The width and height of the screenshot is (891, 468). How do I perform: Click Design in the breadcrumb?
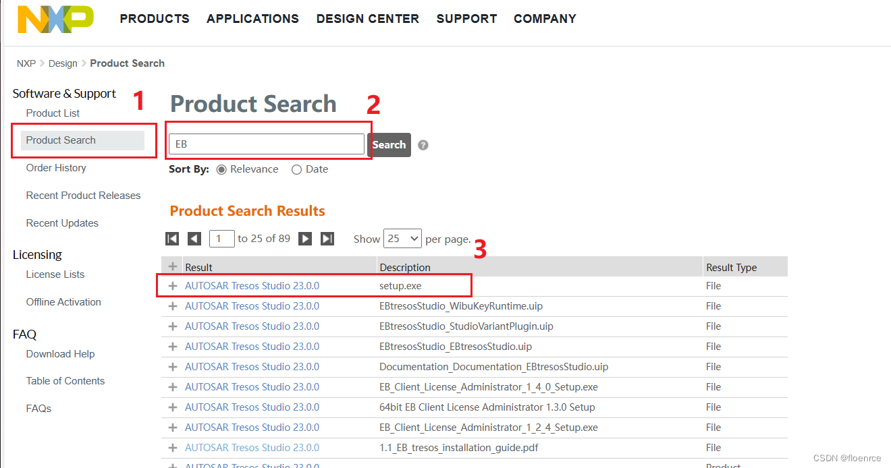pyautogui.click(x=63, y=63)
